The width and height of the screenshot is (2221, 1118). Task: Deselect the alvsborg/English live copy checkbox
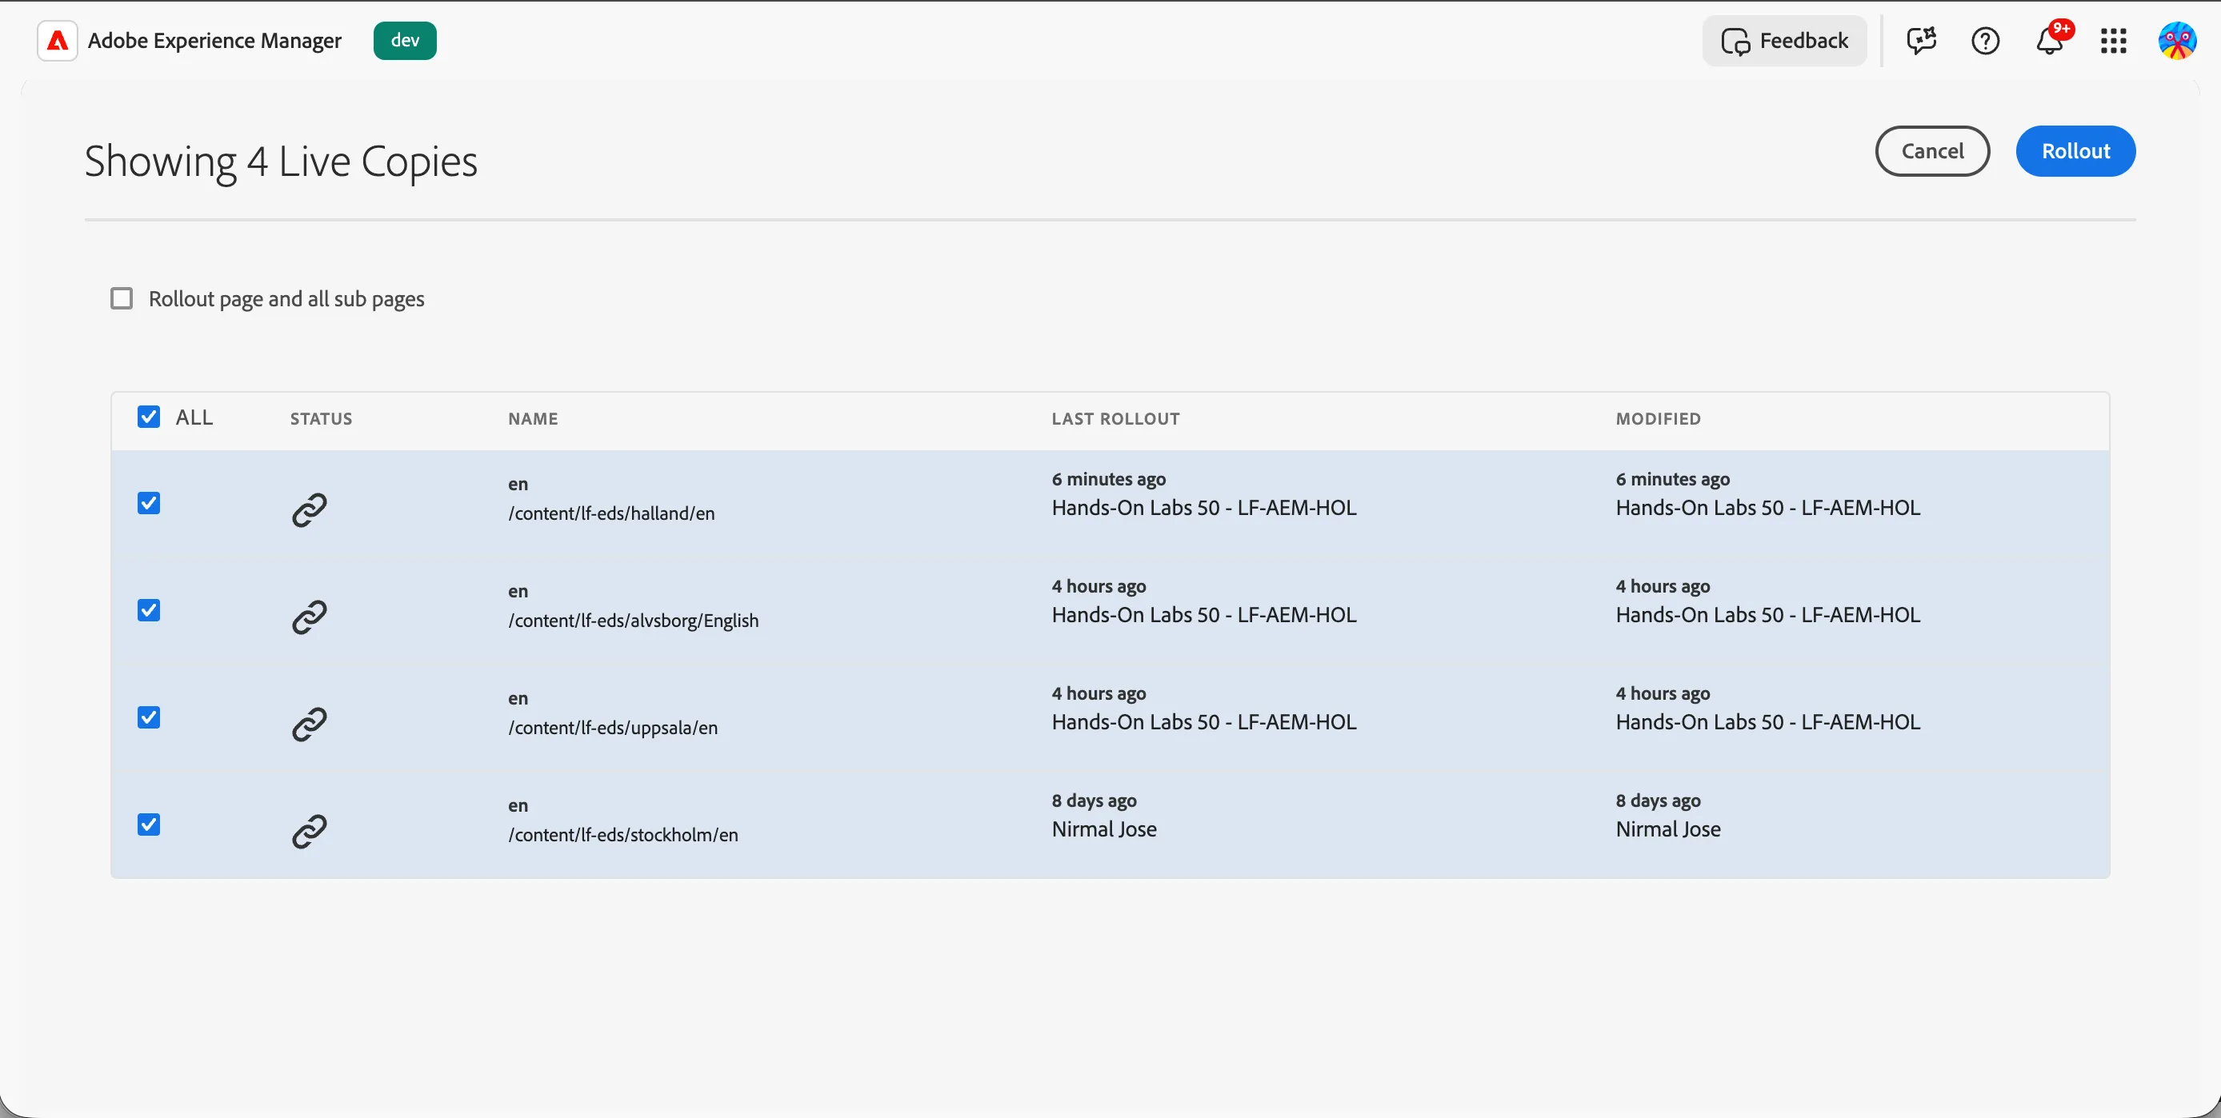(148, 610)
